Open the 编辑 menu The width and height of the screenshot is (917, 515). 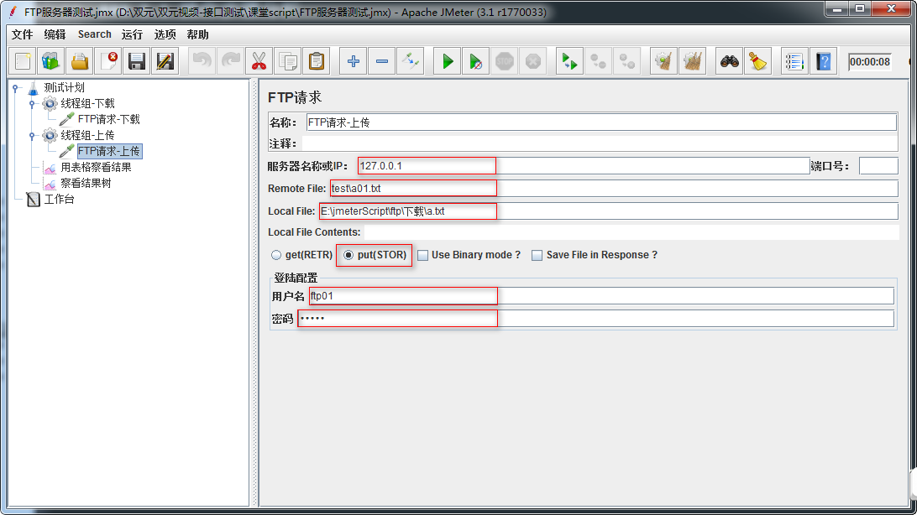pyautogui.click(x=55, y=34)
